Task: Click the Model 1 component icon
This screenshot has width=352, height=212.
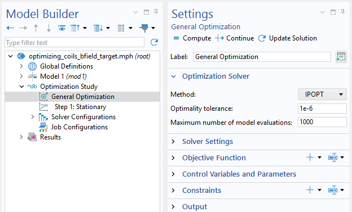Action: click(32, 76)
